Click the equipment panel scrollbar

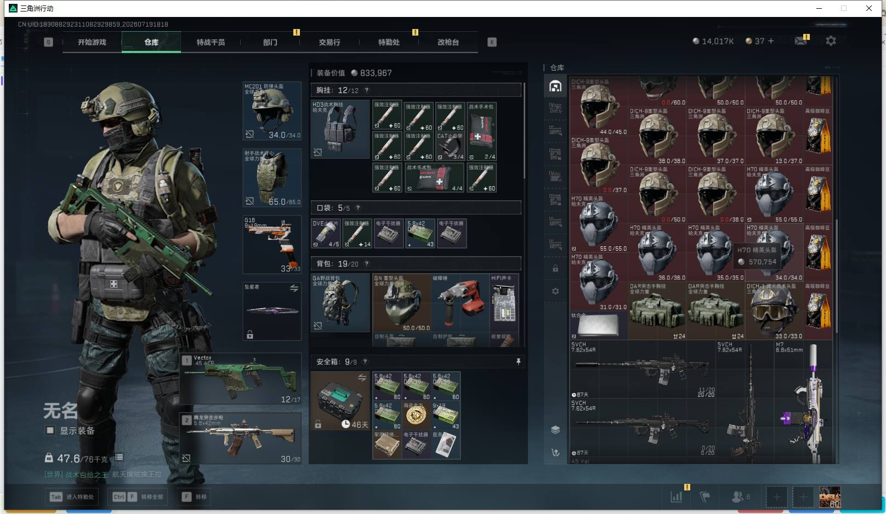click(x=525, y=130)
